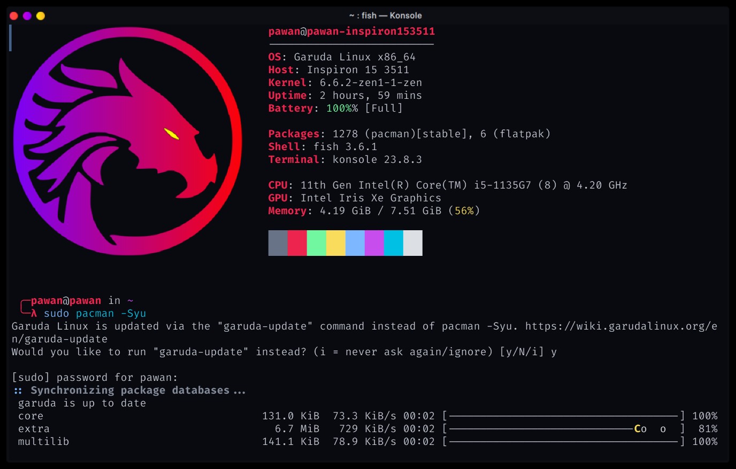The width and height of the screenshot is (736, 469).
Task: Click the core repository name
Action: pos(30,416)
